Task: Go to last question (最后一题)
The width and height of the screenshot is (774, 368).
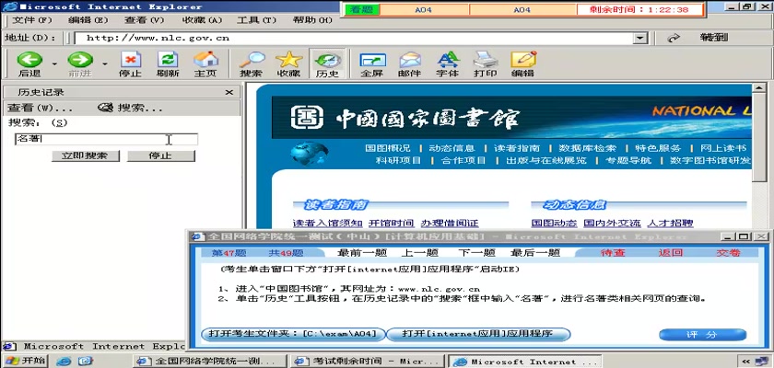Action: pyautogui.click(x=535, y=253)
